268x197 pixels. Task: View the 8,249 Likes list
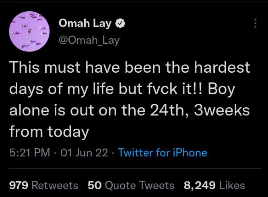(x=214, y=185)
